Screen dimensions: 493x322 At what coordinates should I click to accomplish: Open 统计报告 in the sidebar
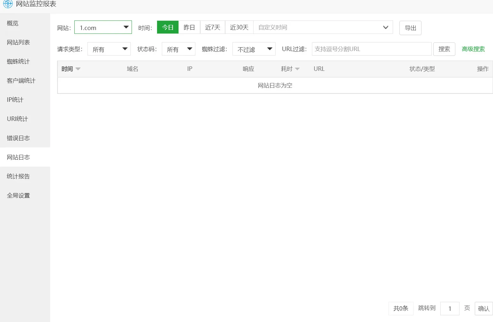[x=25, y=176]
